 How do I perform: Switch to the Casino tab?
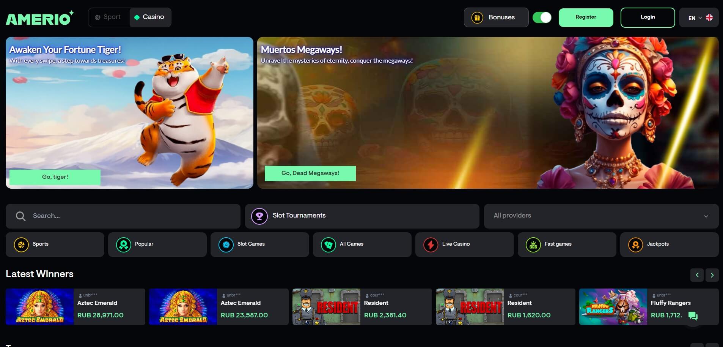[x=150, y=17]
